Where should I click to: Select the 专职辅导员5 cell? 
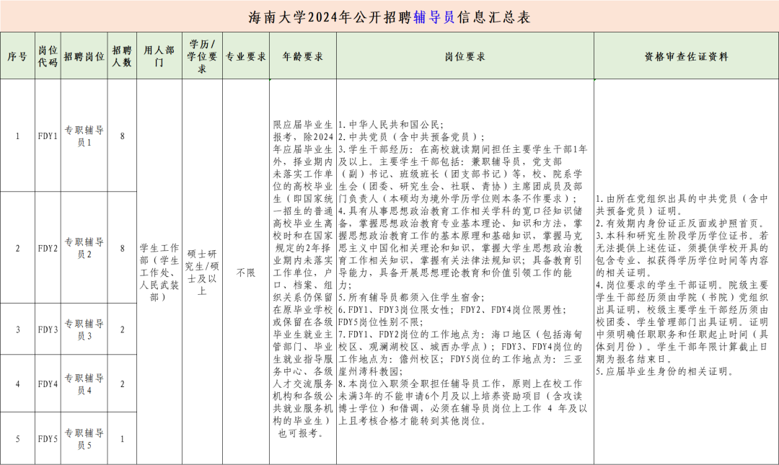84,438
